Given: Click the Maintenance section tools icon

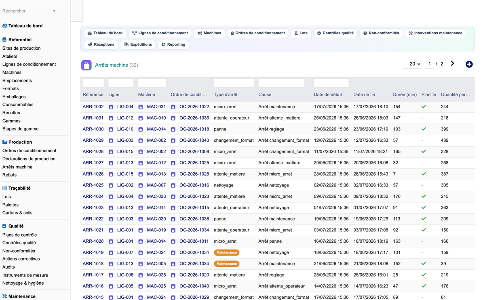Looking at the screenshot, I should [4, 296].
